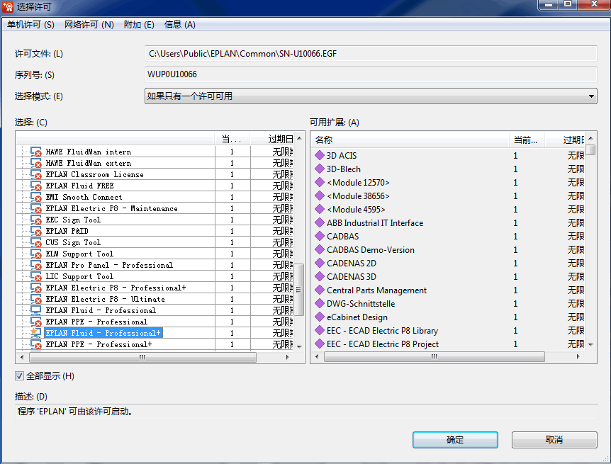Select the CADBAS Demo-Version extension
This screenshot has height=464, width=611.
point(371,250)
